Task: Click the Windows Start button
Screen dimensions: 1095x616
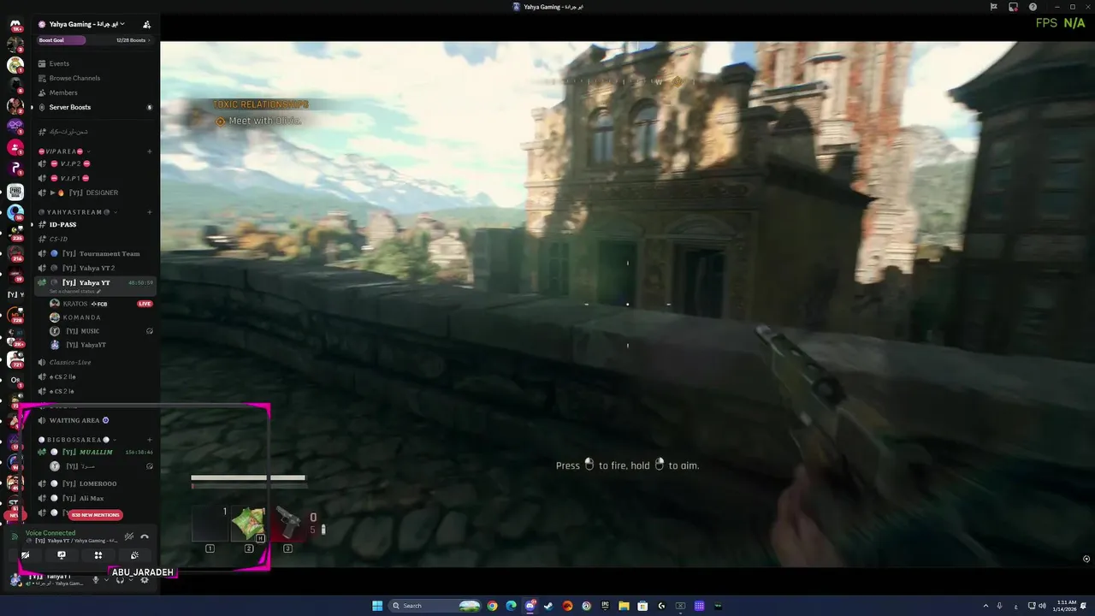Action: [377, 606]
